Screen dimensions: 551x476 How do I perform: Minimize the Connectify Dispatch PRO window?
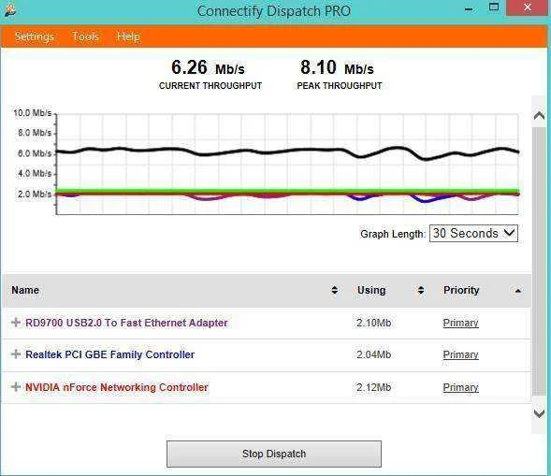[x=469, y=9]
